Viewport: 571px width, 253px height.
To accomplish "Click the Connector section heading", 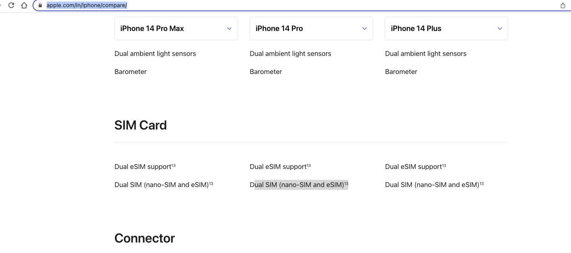I will click(144, 238).
